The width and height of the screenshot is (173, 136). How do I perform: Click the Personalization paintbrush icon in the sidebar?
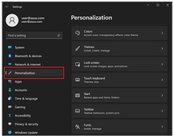pos(10,73)
